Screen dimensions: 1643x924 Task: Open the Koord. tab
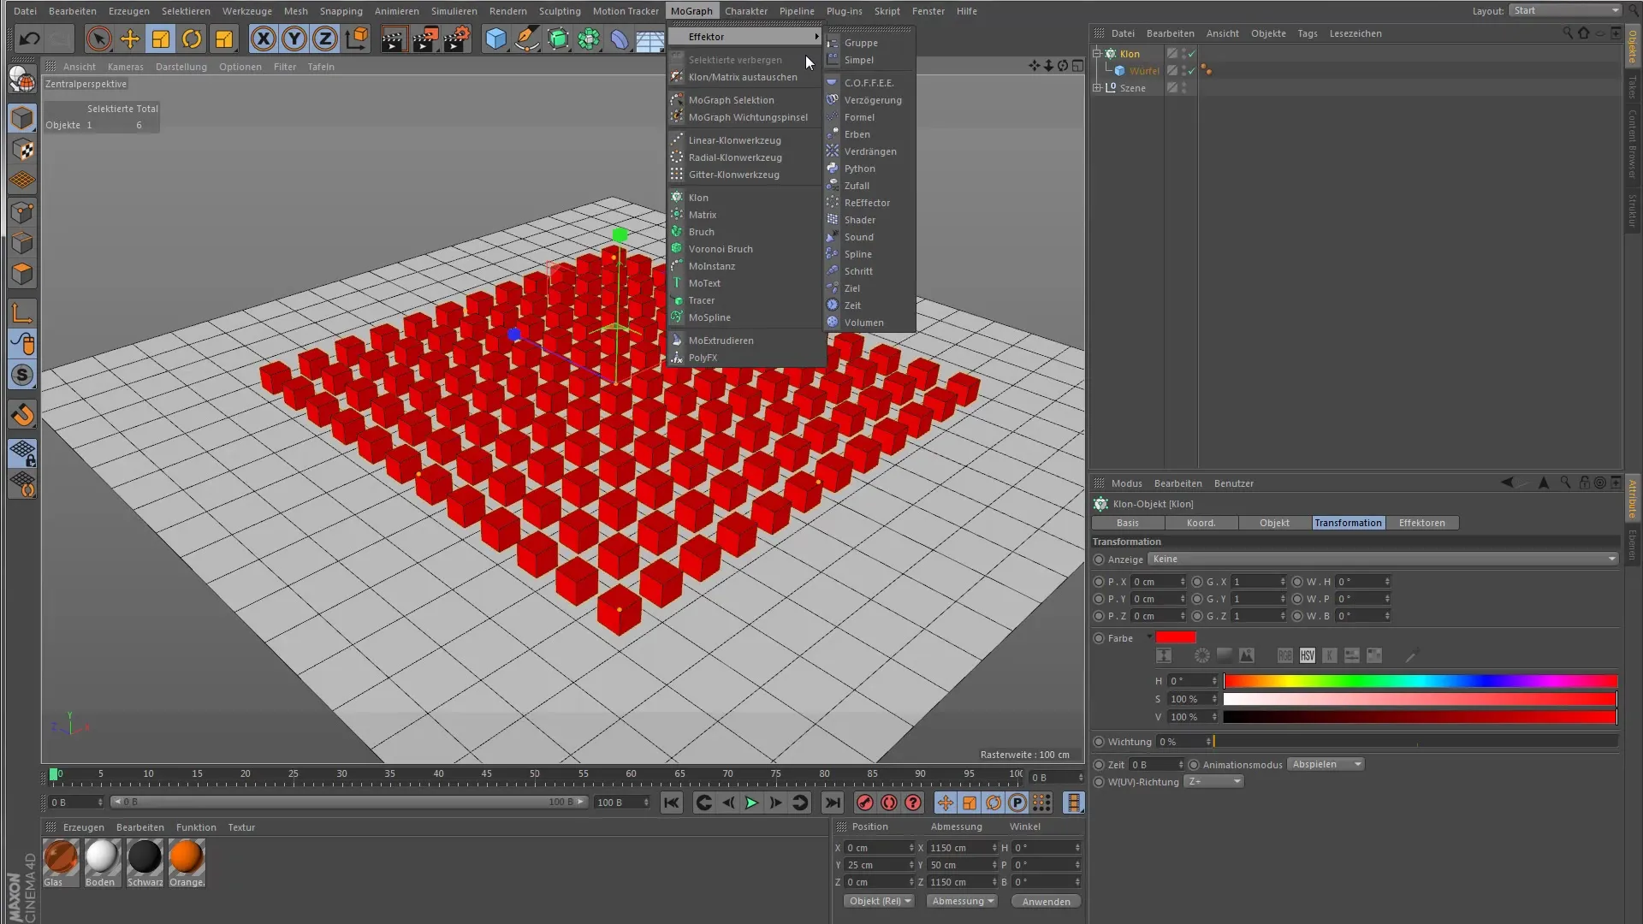(1201, 523)
